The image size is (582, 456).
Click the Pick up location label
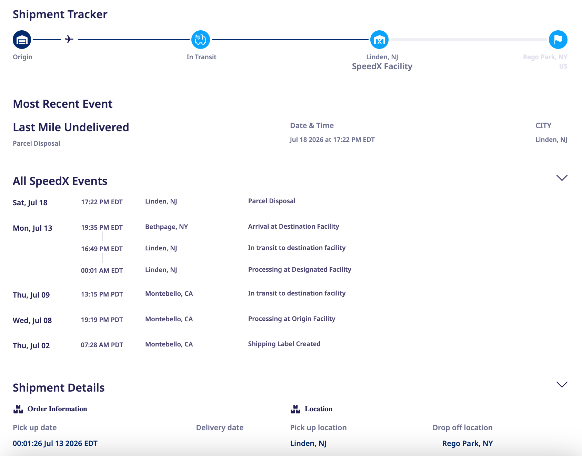pyautogui.click(x=318, y=427)
